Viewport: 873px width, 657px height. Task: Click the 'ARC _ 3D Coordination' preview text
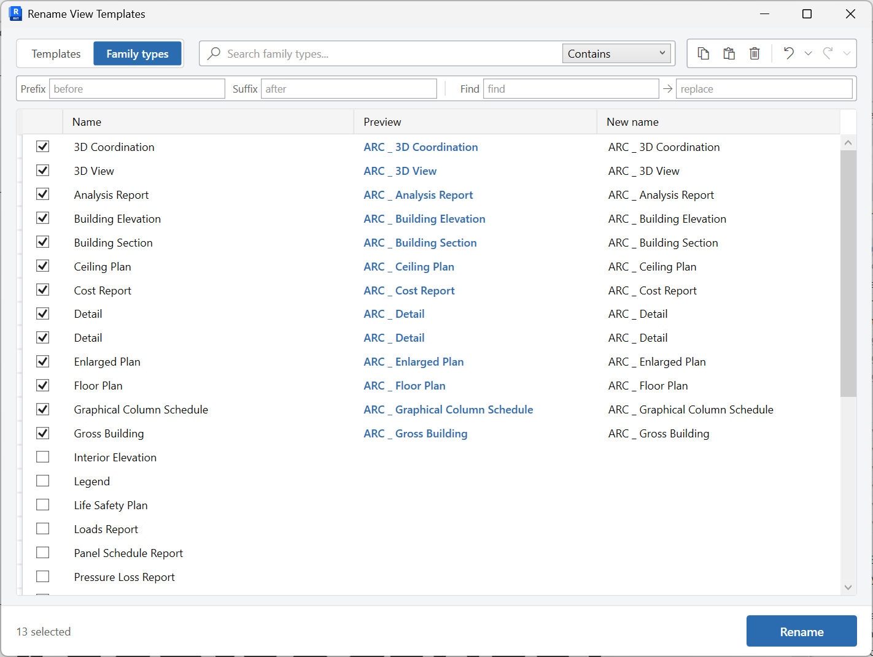(421, 147)
